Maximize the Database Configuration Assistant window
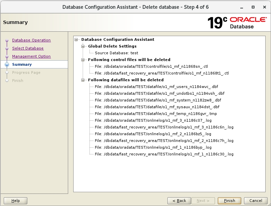271x206 pixels. [253, 7]
